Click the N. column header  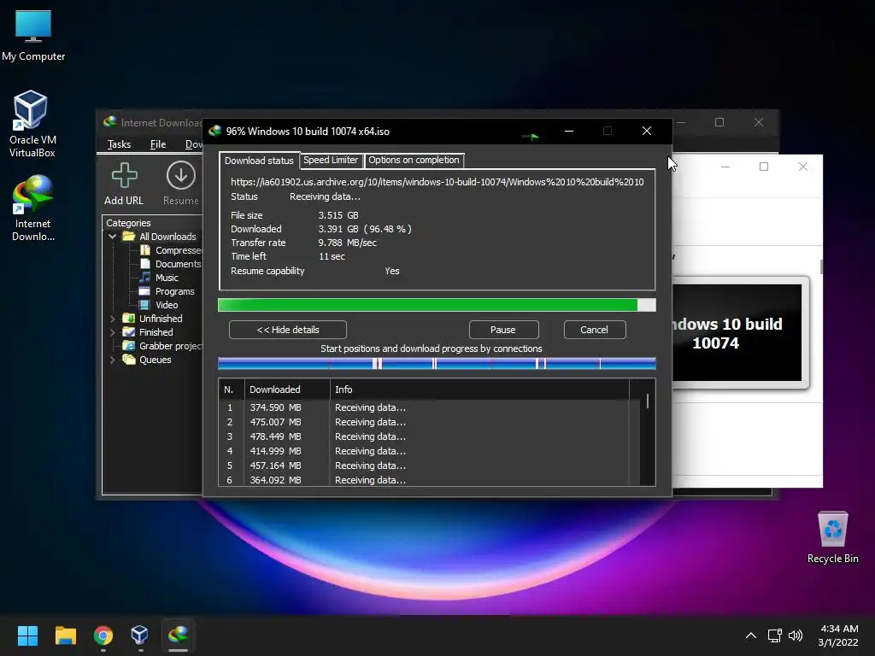[231, 389]
